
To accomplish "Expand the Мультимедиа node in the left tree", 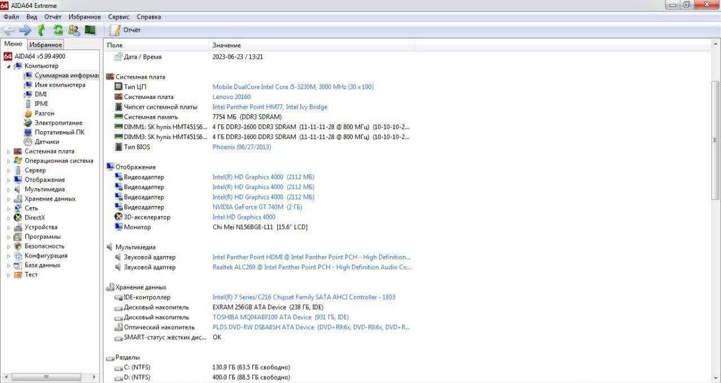I will tap(8, 190).
